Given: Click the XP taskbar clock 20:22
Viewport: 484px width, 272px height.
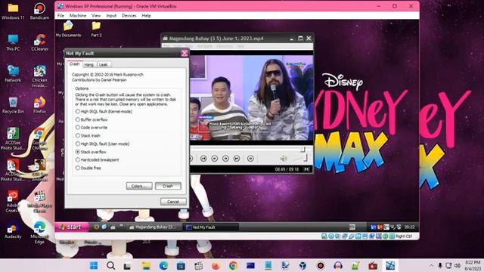Looking at the screenshot, I should tap(409, 227).
